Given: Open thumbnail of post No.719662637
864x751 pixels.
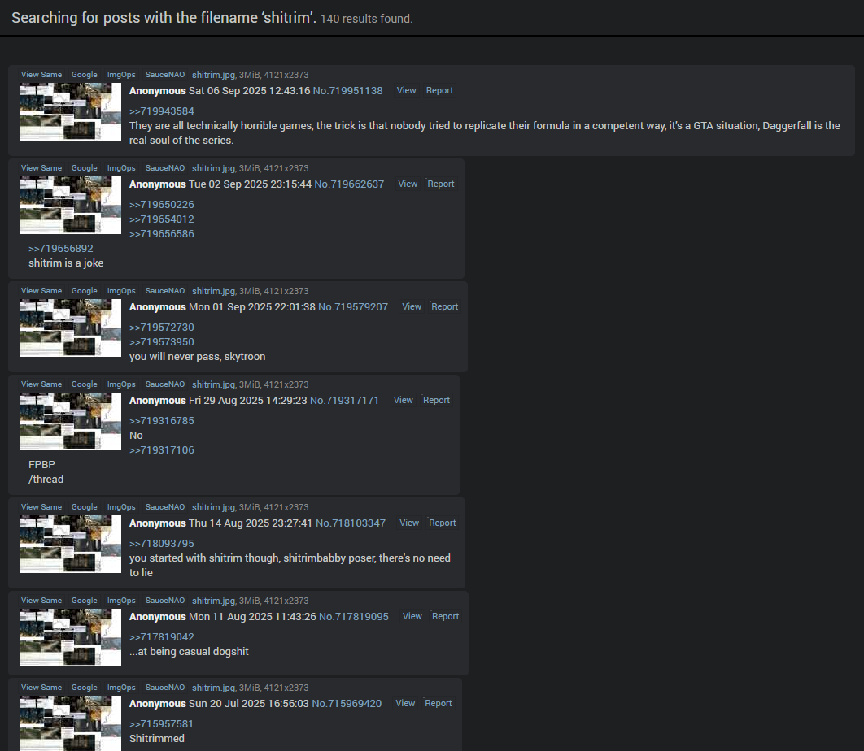Looking at the screenshot, I should pyautogui.click(x=70, y=206).
